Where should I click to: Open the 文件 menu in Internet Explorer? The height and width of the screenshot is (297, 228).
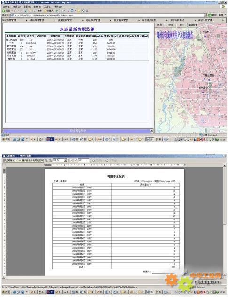pos(6,7)
